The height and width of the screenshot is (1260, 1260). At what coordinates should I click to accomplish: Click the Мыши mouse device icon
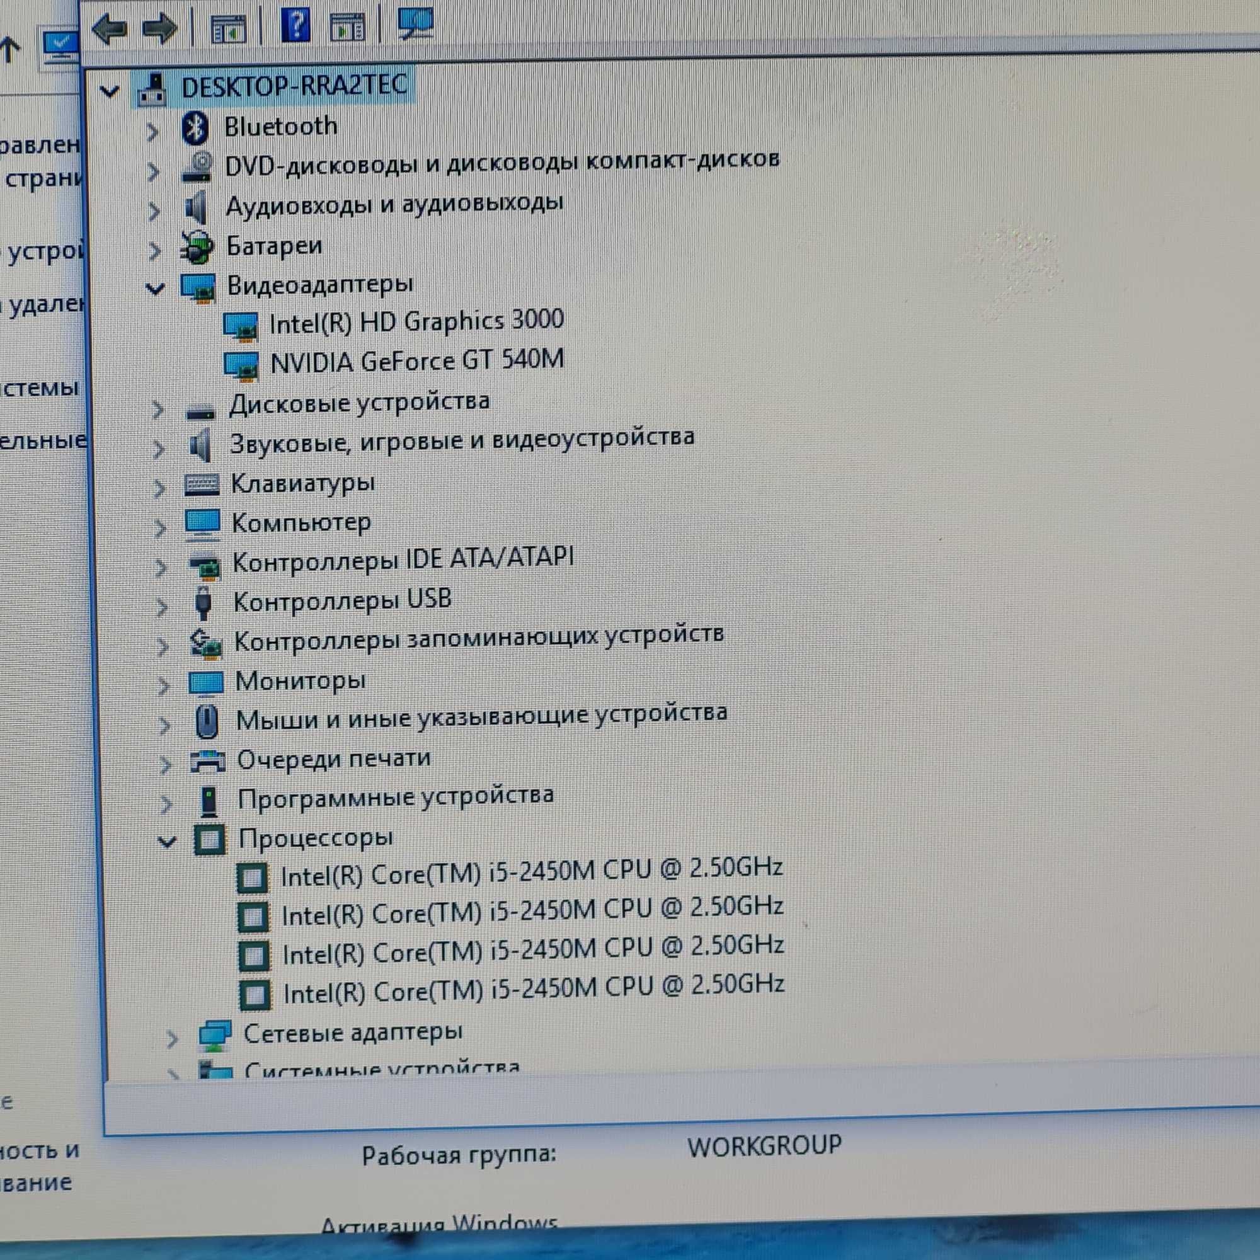207,721
